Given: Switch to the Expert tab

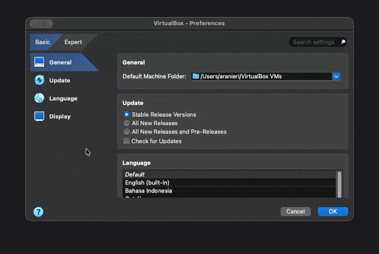Looking at the screenshot, I should (73, 42).
